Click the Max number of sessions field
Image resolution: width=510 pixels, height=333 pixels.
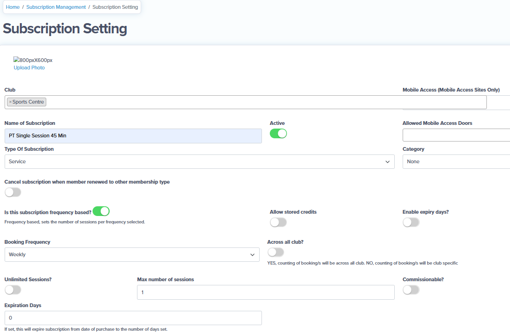coord(266,292)
